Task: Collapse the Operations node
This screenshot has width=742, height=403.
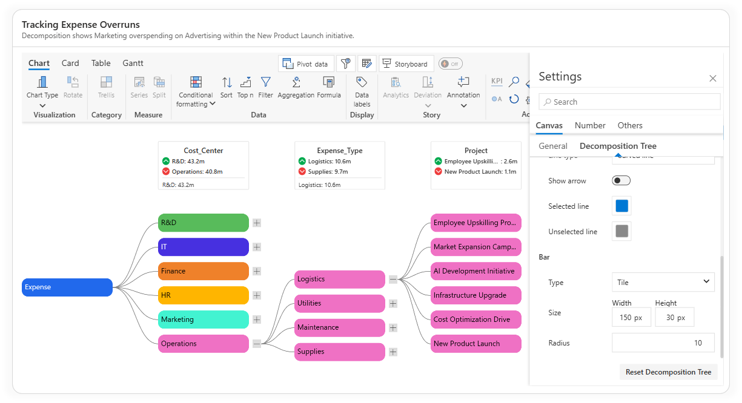Action: [257, 344]
